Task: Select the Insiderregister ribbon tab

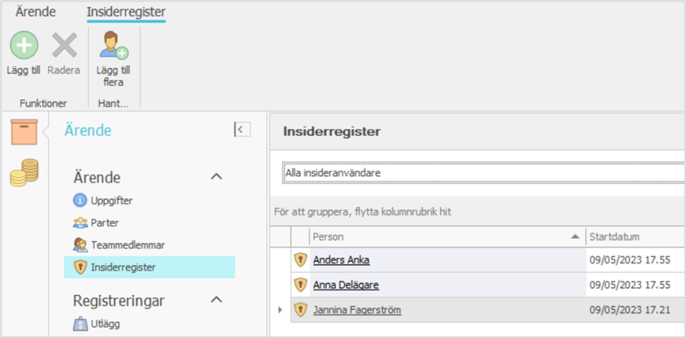Action: [126, 12]
